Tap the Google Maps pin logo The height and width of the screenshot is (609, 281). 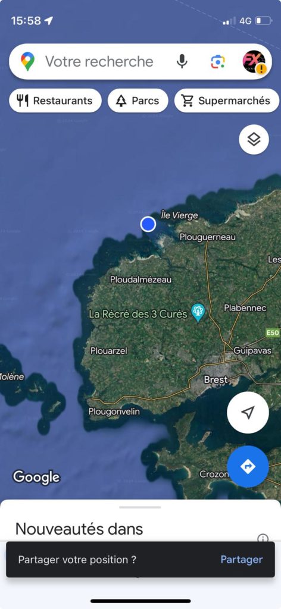(x=27, y=61)
